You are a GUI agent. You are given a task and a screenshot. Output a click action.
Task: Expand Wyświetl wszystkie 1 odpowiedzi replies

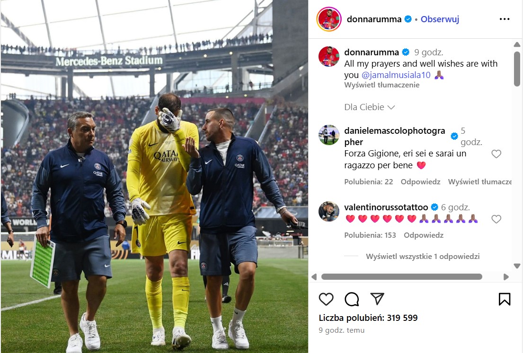pyautogui.click(x=423, y=257)
